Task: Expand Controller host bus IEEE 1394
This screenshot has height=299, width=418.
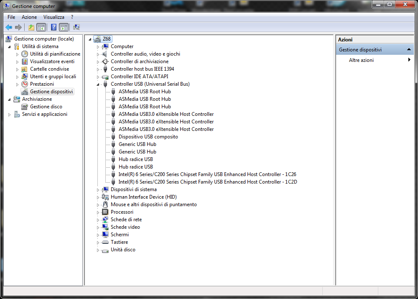Action: click(x=98, y=69)
